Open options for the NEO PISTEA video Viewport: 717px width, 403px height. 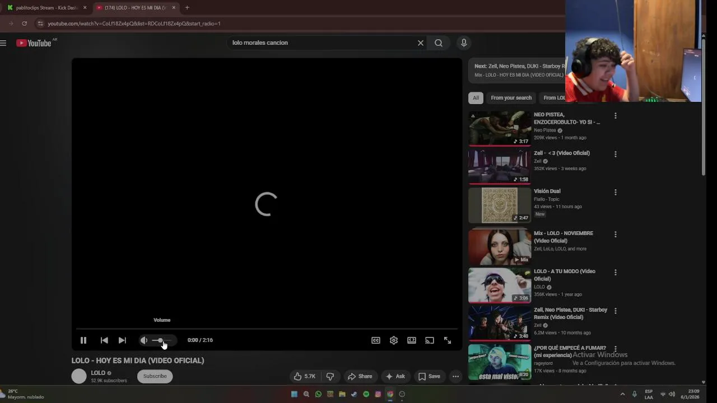(616, 116)
